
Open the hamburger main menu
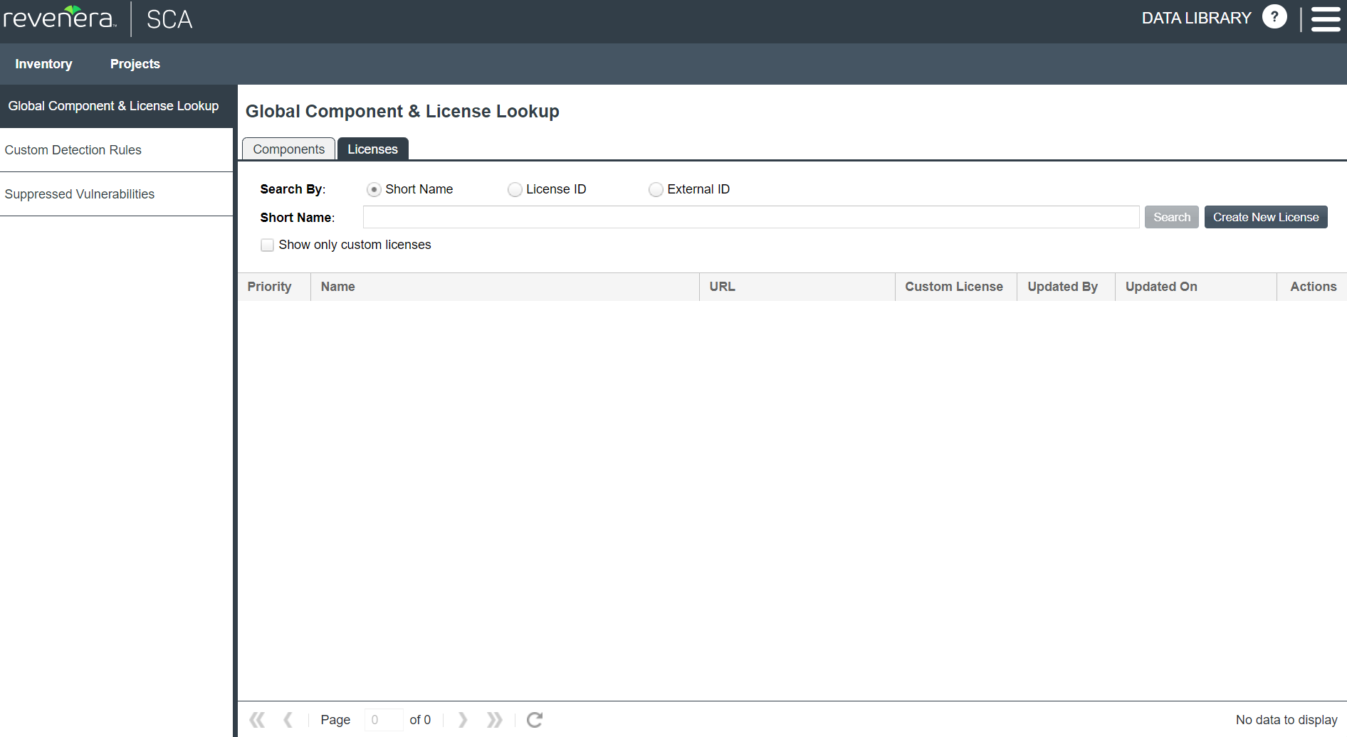1326,19
